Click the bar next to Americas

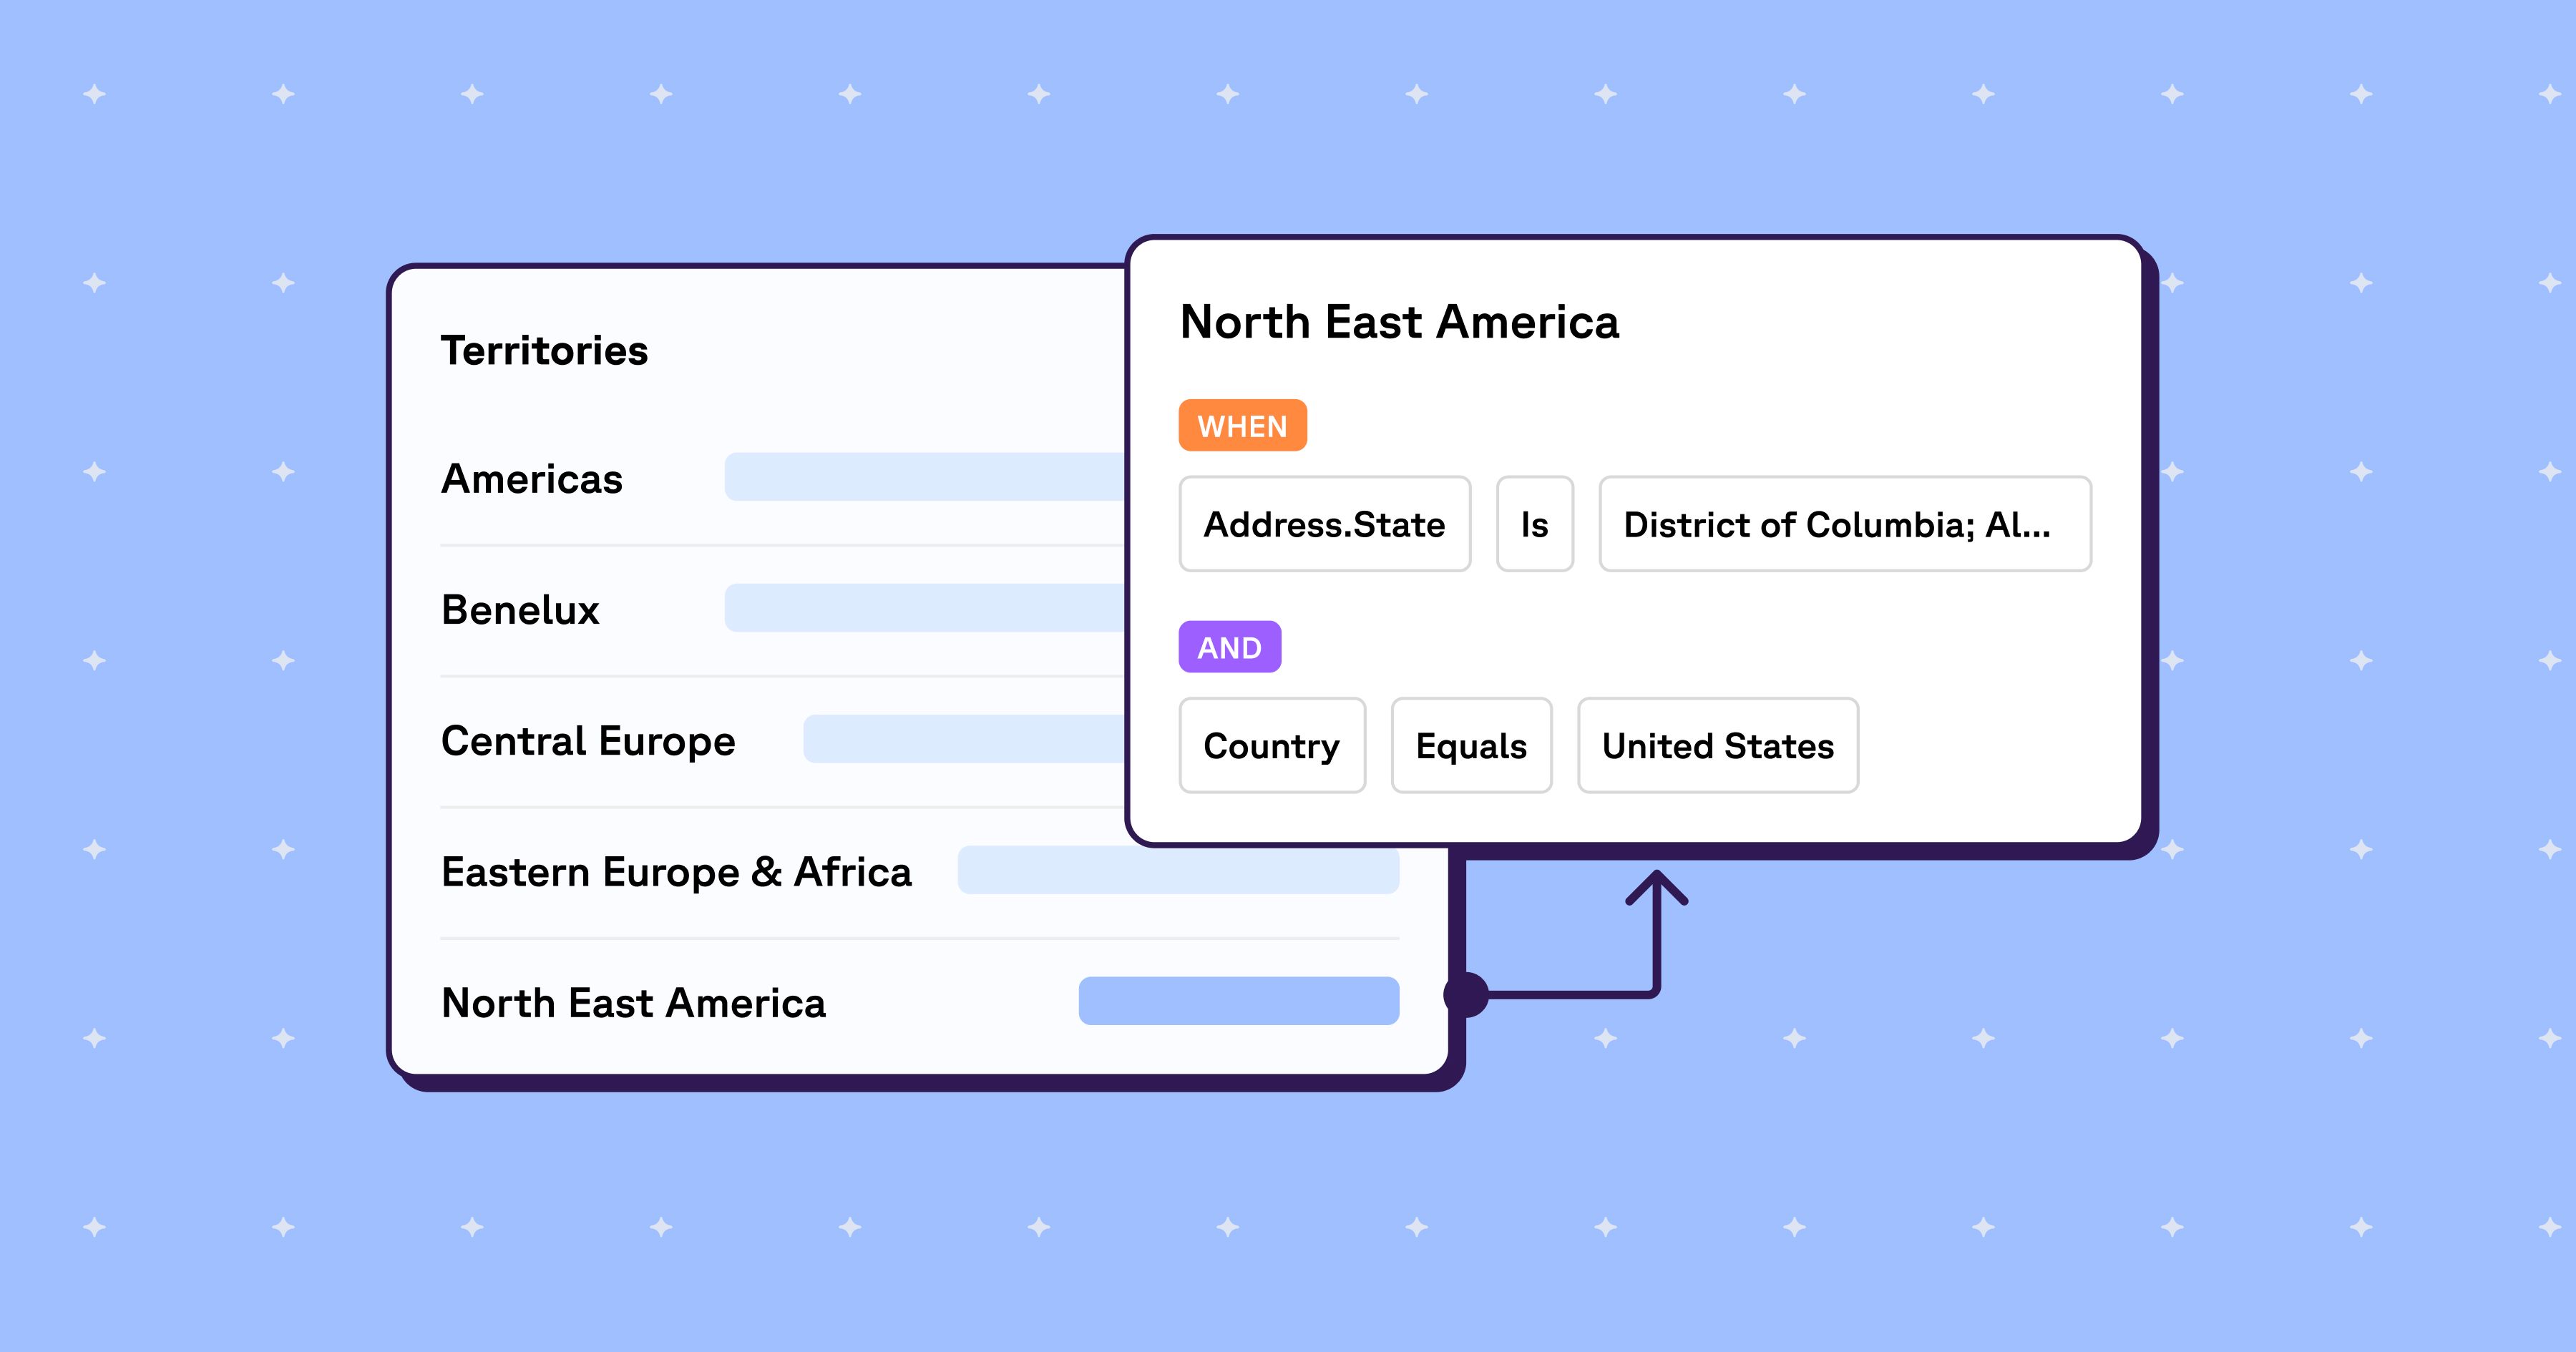point(926,477)
